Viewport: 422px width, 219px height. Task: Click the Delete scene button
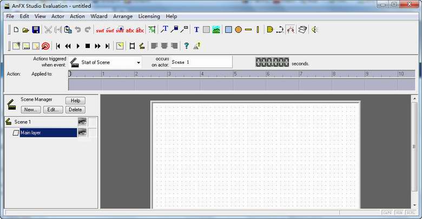point(75,109)
